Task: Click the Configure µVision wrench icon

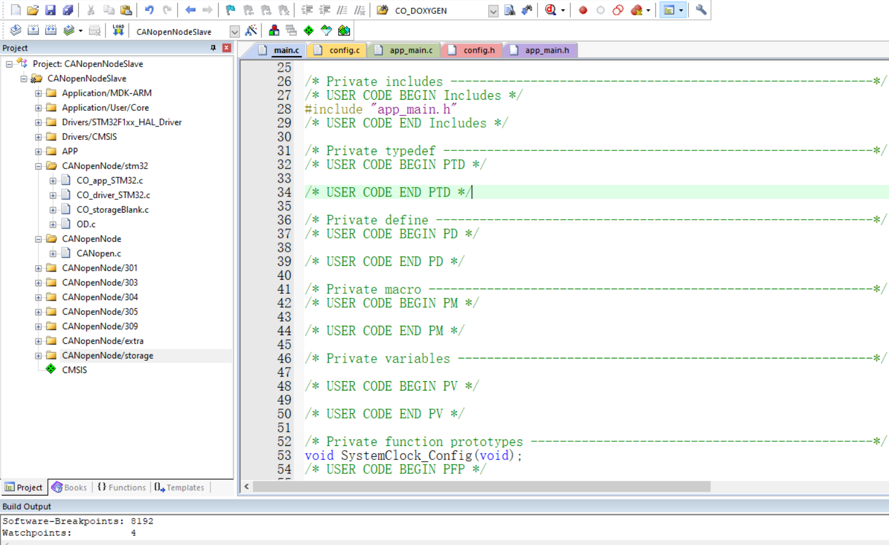Action: tap(701, 10)
